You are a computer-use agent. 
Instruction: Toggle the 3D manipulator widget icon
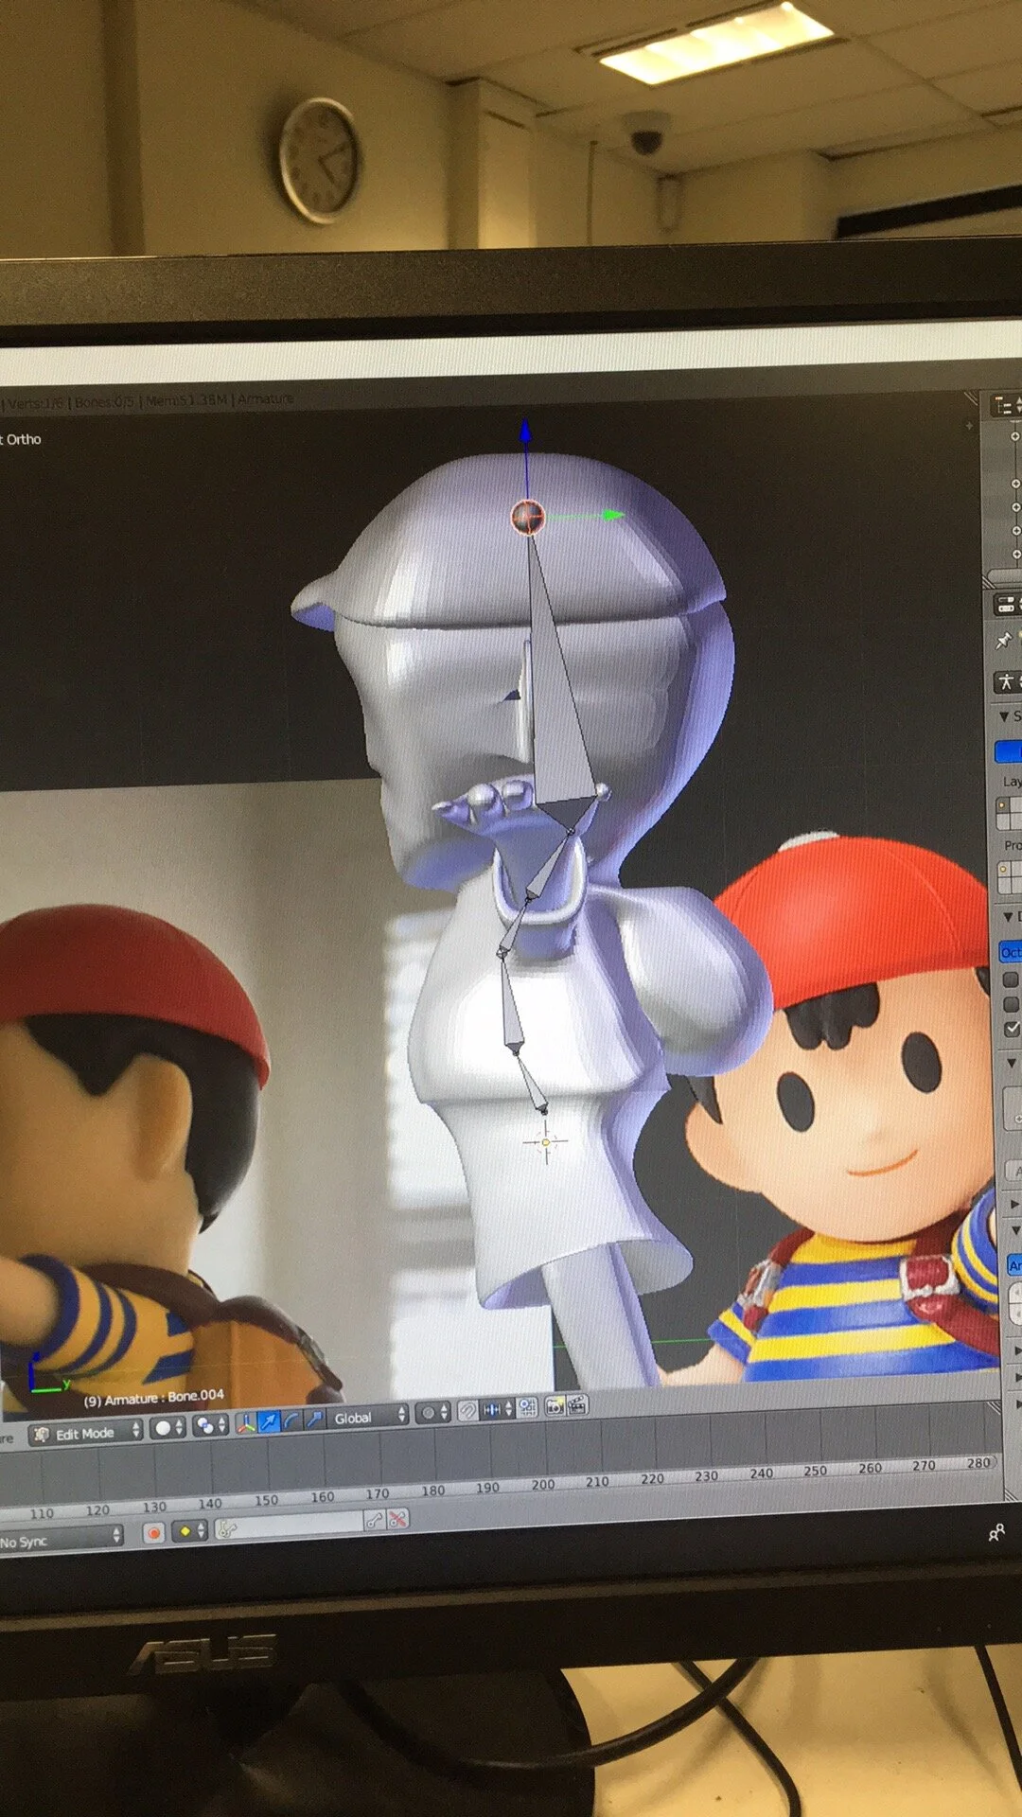(x=246, y=1422)
